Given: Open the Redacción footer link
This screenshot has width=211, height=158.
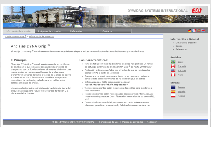Looking at the screenshot, I should [152, 122].
